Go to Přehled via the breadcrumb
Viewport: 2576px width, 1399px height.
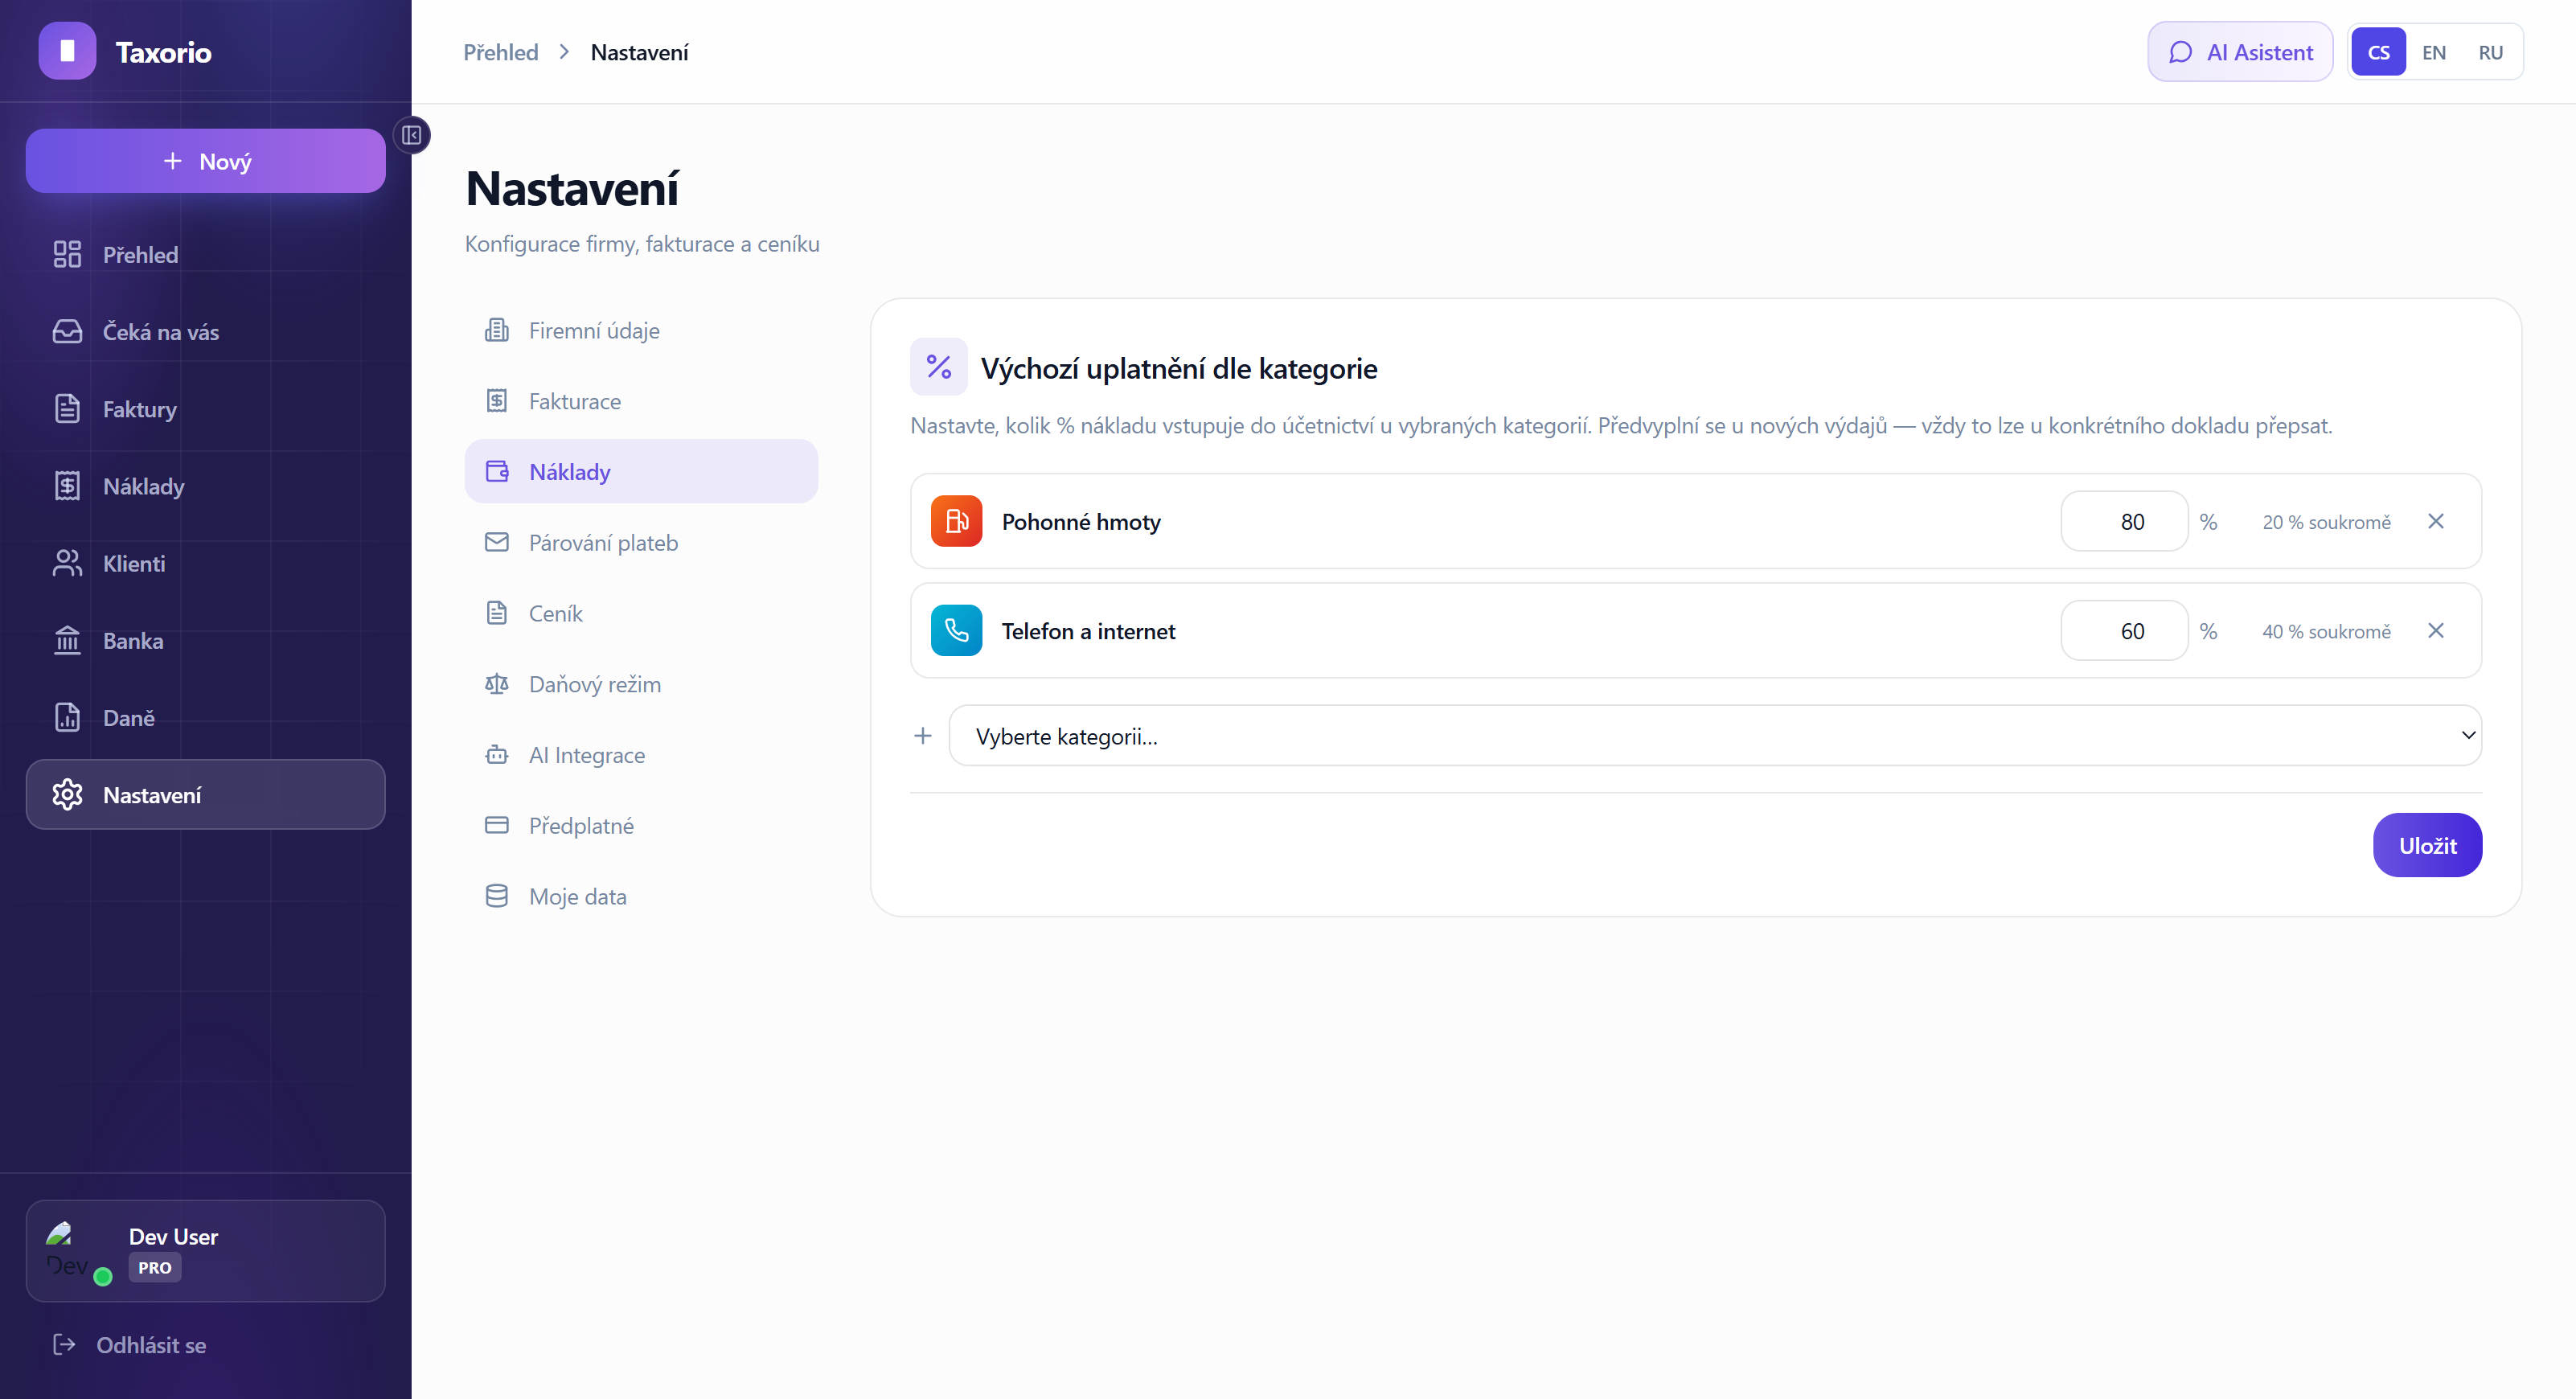(501, 52)
